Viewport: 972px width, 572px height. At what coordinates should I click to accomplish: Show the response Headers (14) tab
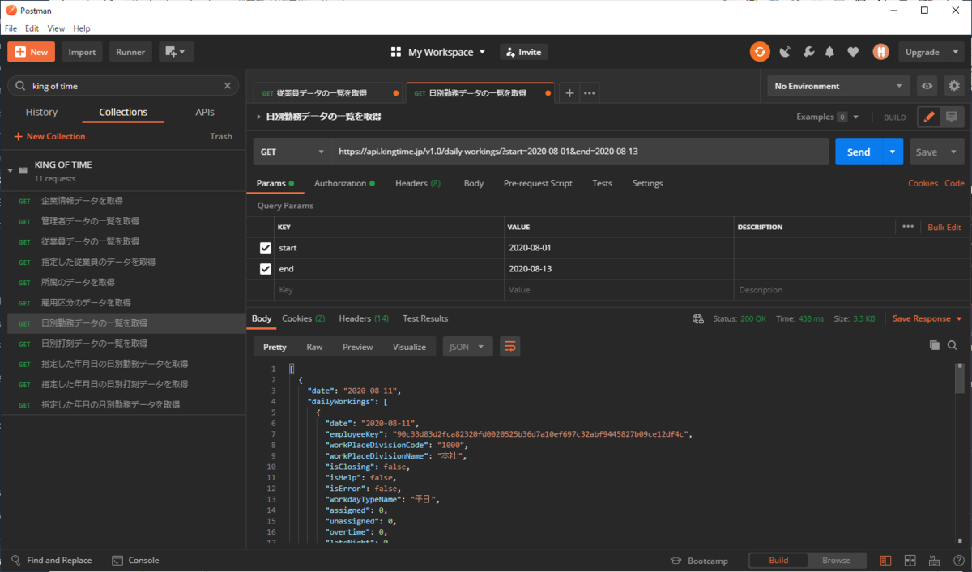[364, 319]
